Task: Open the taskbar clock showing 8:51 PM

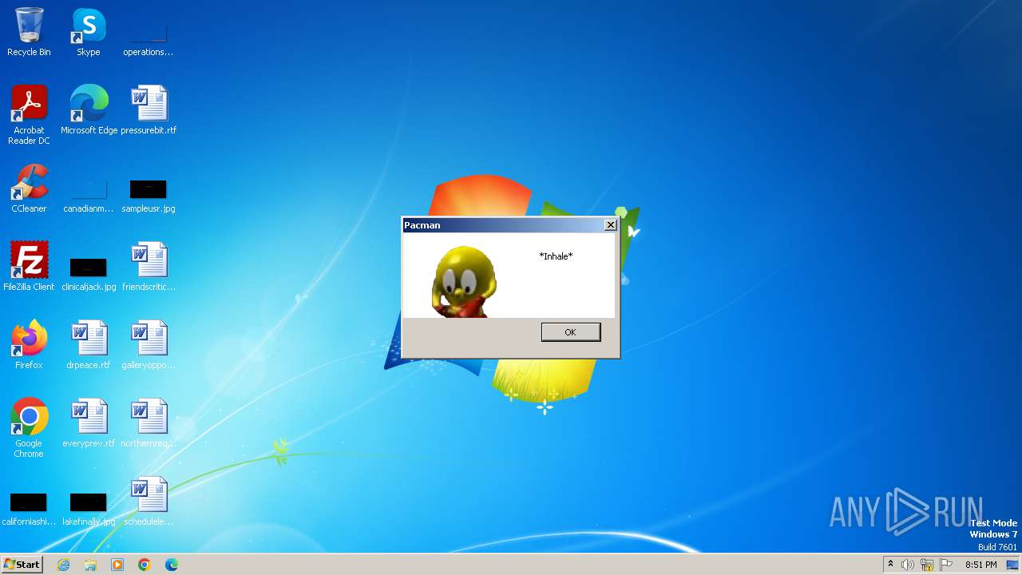Action: pyautogui.click(x=980, y=565)
